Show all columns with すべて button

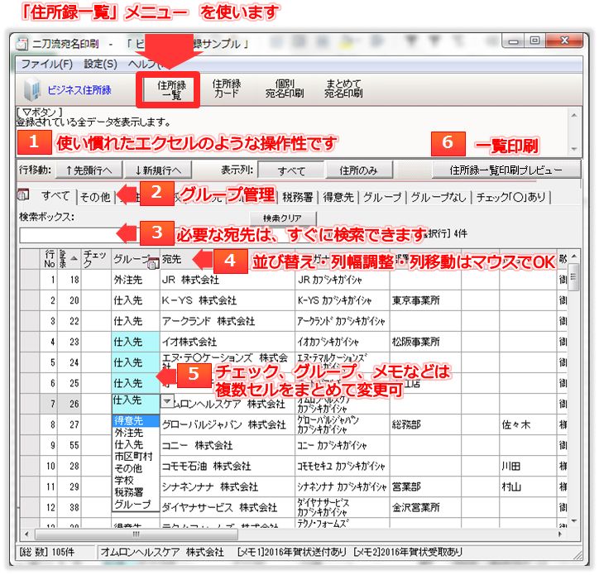coord(291,170)
